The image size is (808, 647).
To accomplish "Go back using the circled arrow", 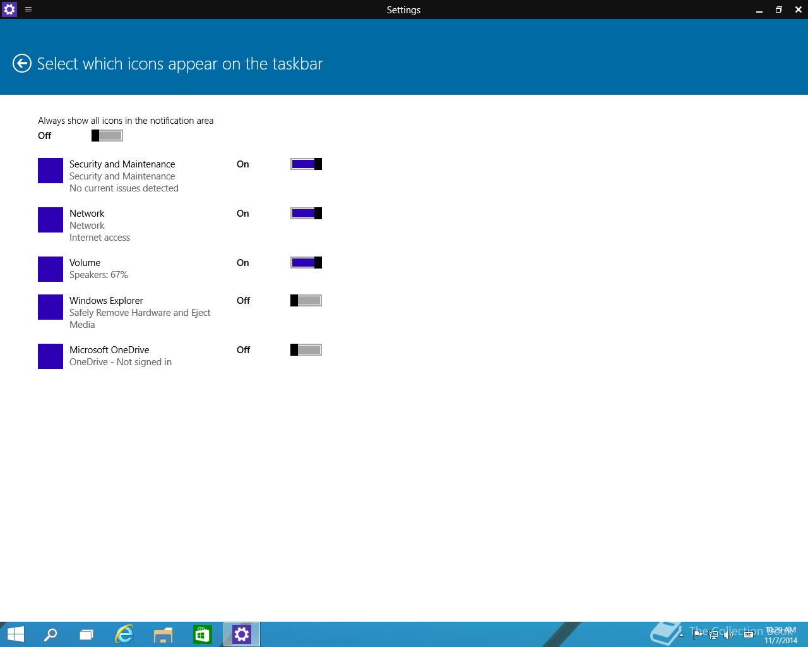I will tap(22, 63).
